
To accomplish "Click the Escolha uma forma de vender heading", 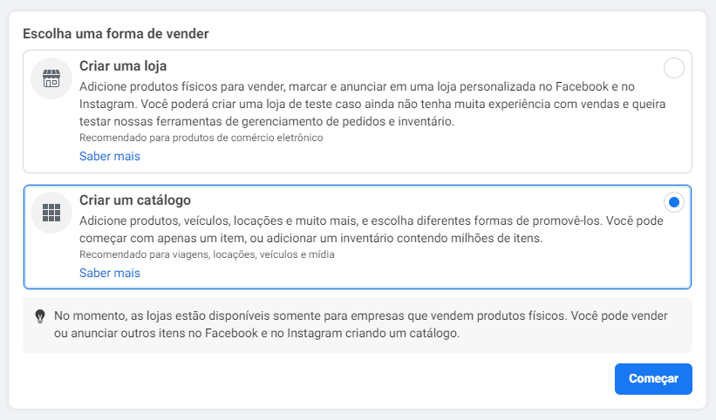I will (115, 34).
